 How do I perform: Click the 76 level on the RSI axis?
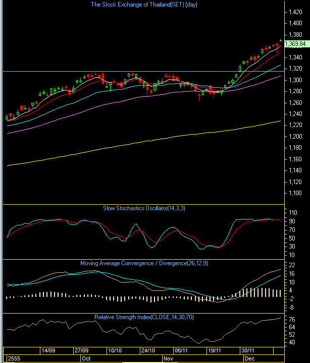click(291, 319)
